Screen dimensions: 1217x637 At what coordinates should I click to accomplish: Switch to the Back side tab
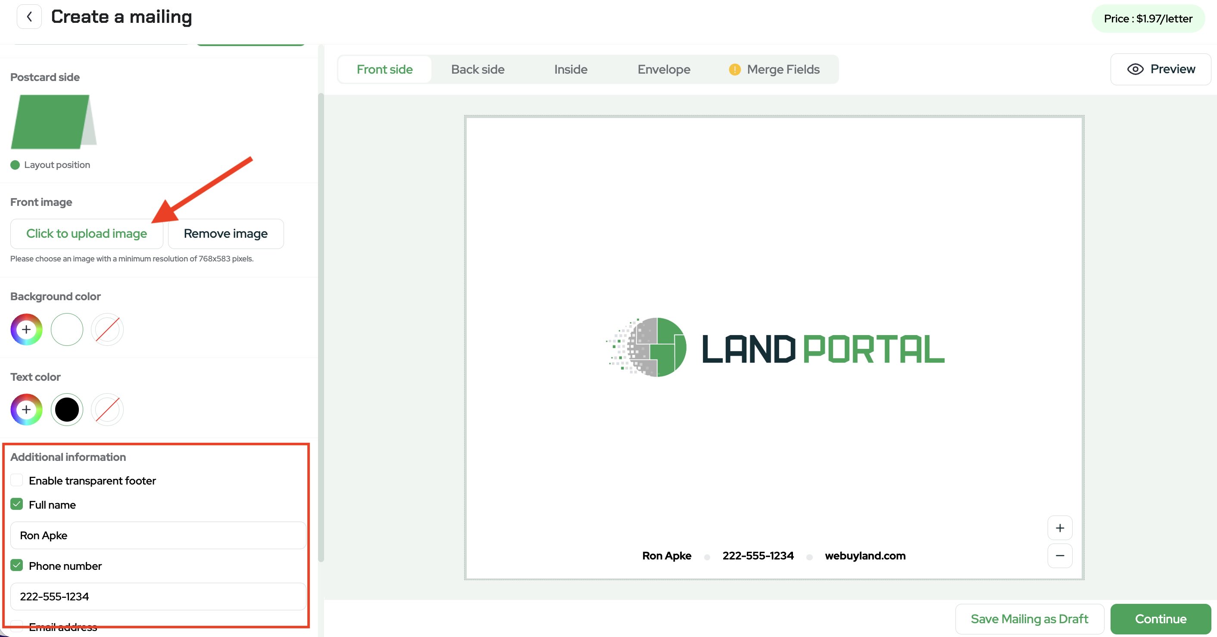point(477,69)
